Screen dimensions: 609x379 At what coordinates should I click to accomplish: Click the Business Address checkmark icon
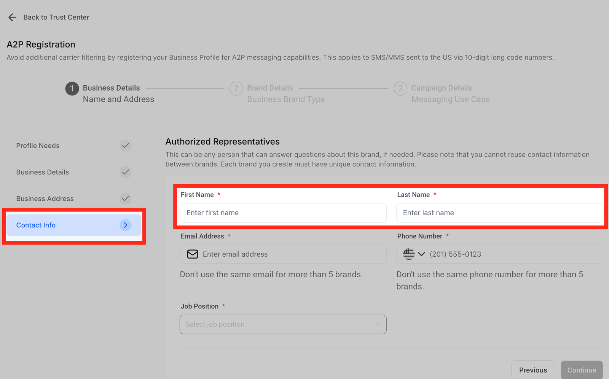pos(125,198)
